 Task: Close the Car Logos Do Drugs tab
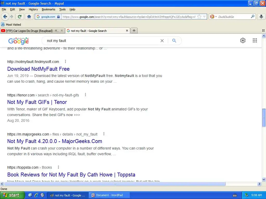tap(62, 31)
